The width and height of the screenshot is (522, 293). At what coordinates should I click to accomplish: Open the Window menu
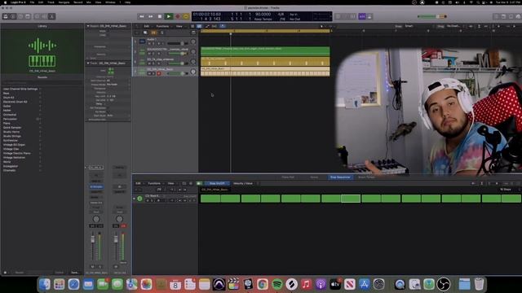(110, 2)
